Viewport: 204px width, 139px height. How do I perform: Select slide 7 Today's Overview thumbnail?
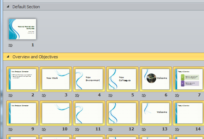pos(189,79)
